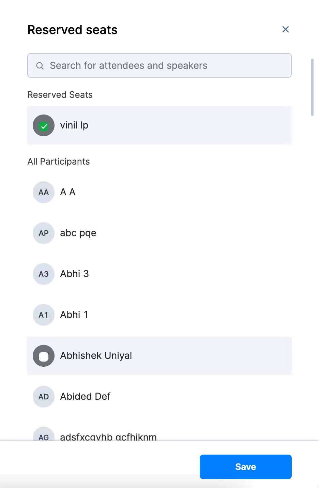Select the AD avatar icon

pyautogui.click(x=44, y=397)
